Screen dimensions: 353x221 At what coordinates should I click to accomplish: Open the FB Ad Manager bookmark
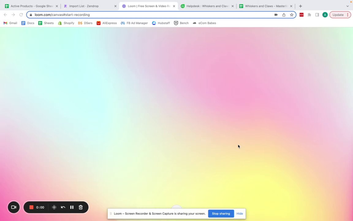click(x=134, y=23)
